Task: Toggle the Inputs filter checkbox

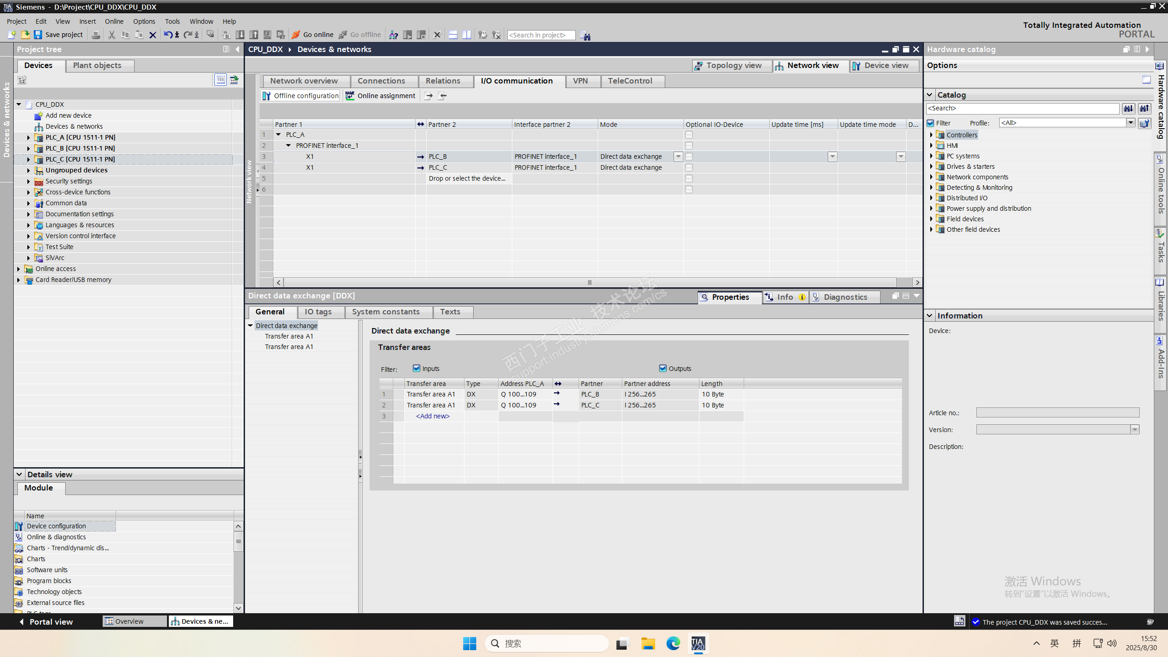Action: (x=417, y=368)
